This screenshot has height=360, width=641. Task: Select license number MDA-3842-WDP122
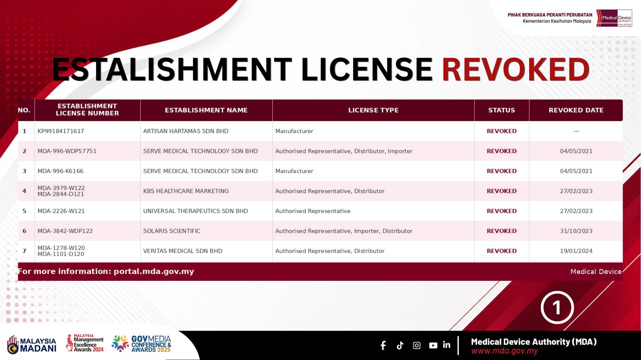65,231
